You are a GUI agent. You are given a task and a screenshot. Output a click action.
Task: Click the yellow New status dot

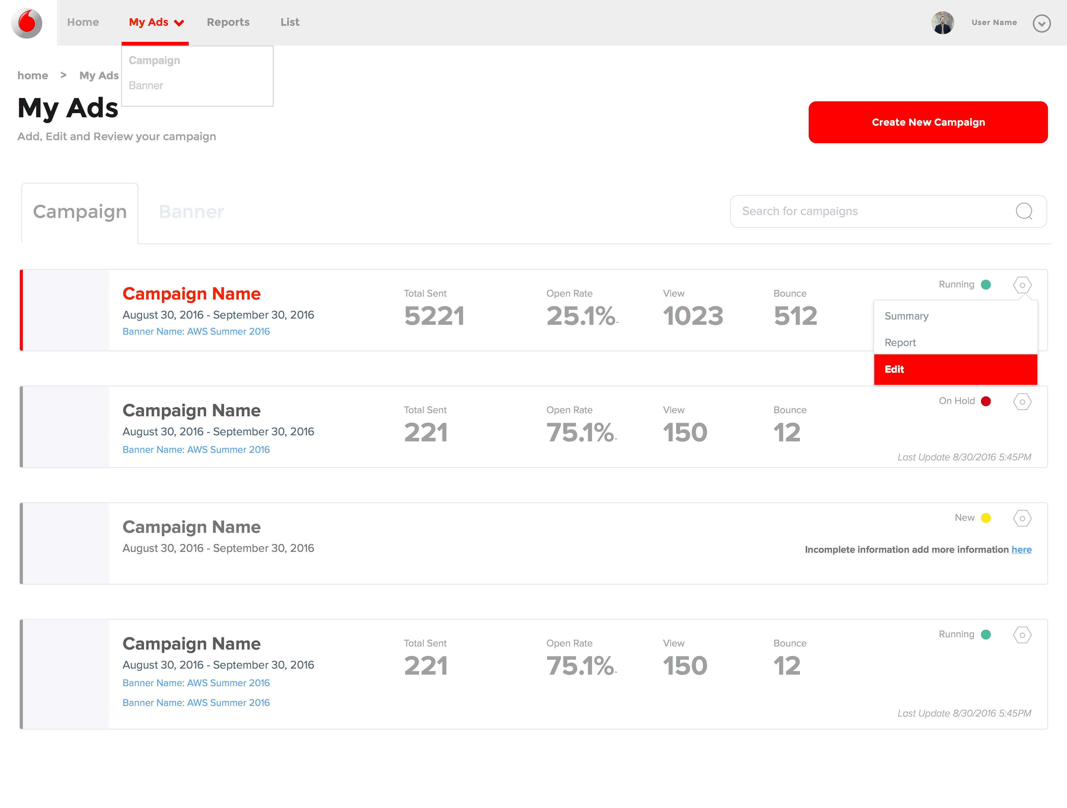point(986,518)
